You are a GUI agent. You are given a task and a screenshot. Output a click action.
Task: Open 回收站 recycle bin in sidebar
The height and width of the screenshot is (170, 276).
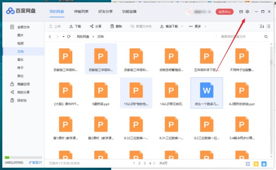tap(23, 100)
